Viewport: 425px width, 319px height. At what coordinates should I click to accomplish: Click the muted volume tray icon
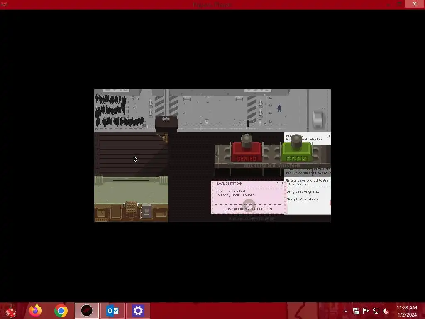tap(386, 311)
